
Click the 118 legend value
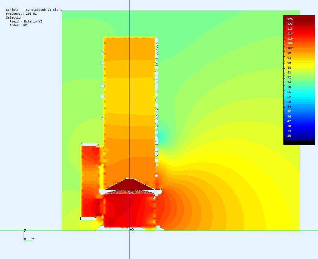pos(290,29)
